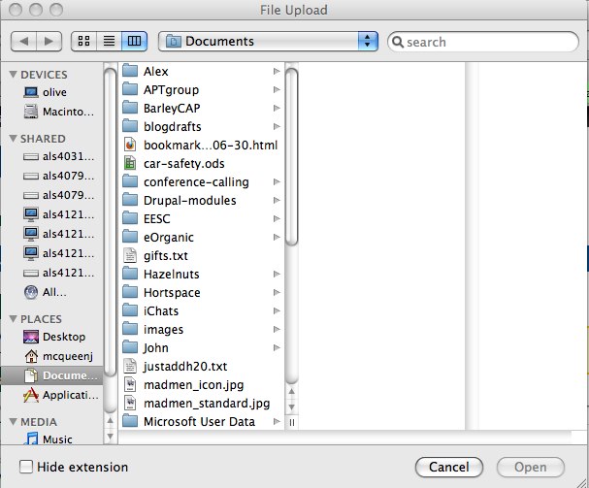Image resolution: width=589 pixels, height=488 pixels.
Task: Click the window resize grip corner
Action: [582, 481]
